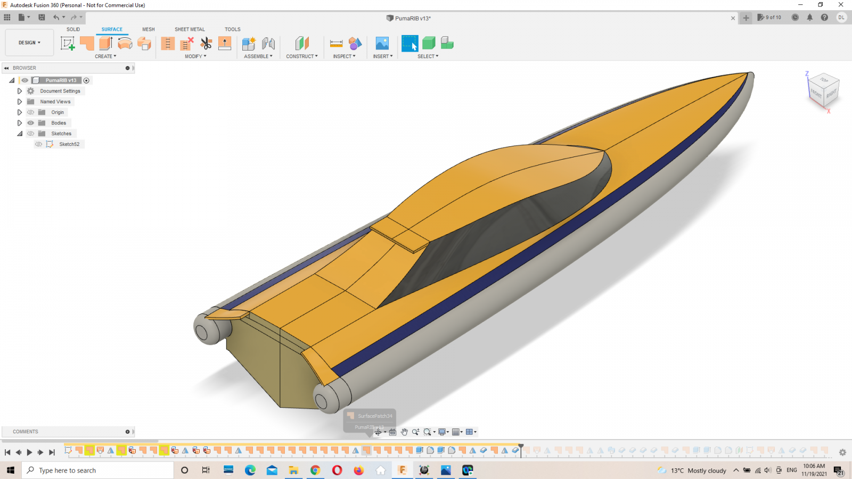Image resolution: width=852 pixels, height=479 pixels.
Task: Expand the Bodies folder
Action: tap(20, 123)
